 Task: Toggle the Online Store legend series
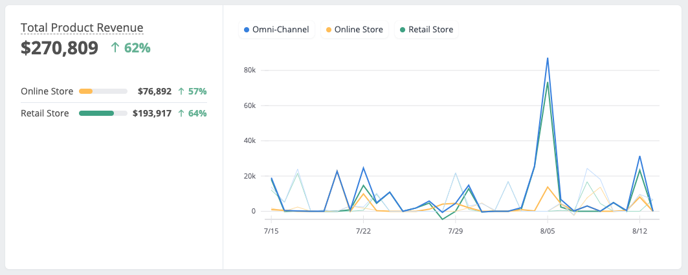point(354,30)
